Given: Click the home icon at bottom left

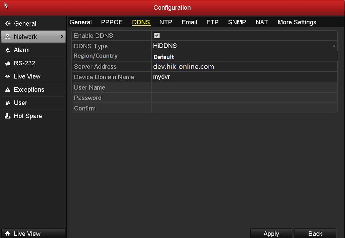Looking at the screenshot, I should pyautogui.click(x=8, y=234).
